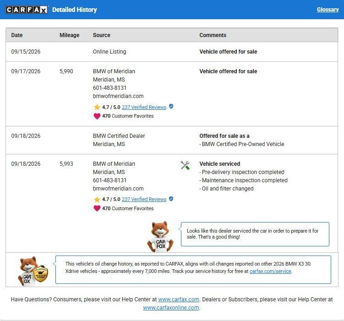
Task: Click the Mileage column header
Action: (69, 35)
